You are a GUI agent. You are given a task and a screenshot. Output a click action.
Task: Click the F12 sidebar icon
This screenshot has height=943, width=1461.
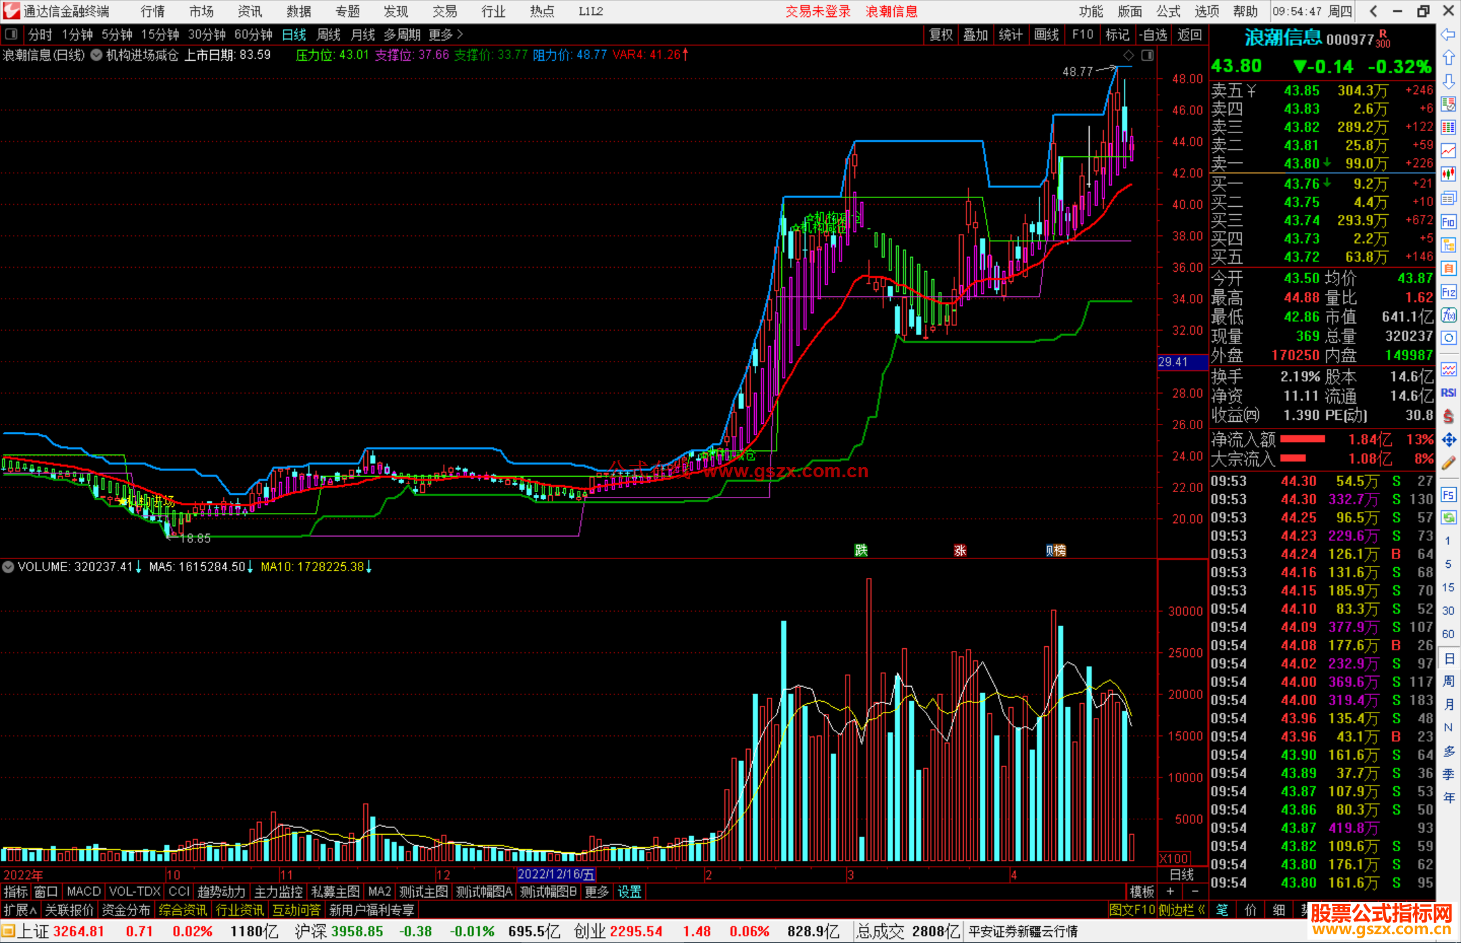[x=1448, y=292]
